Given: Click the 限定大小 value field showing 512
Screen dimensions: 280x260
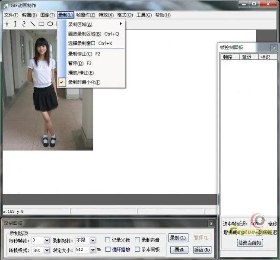Looking at the screenshot, I should pos(83,250).
